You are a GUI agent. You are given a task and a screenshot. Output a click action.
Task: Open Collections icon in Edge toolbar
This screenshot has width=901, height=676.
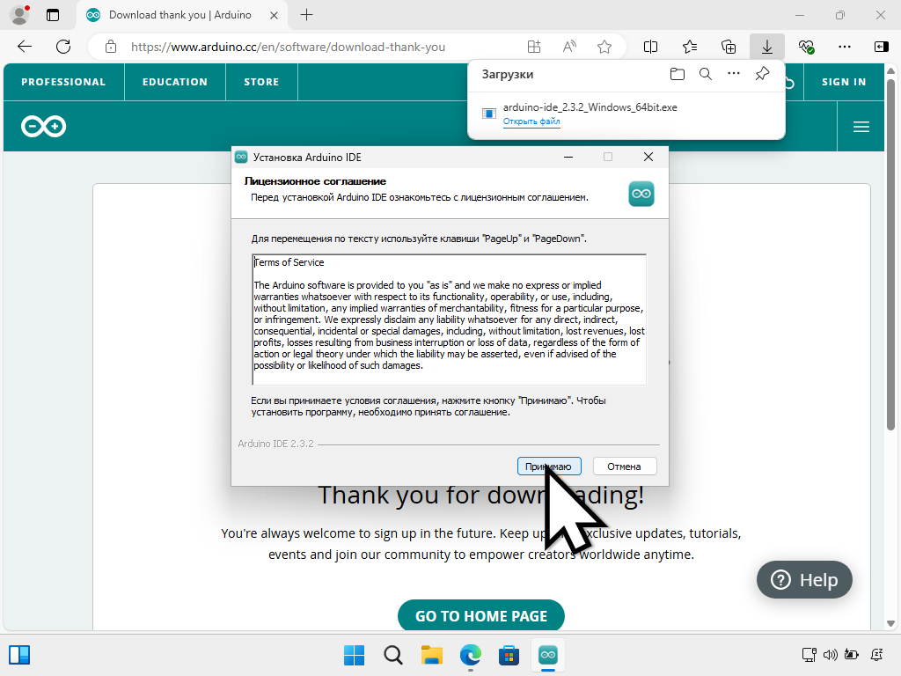pyautogui.click(x=729, y=47)
